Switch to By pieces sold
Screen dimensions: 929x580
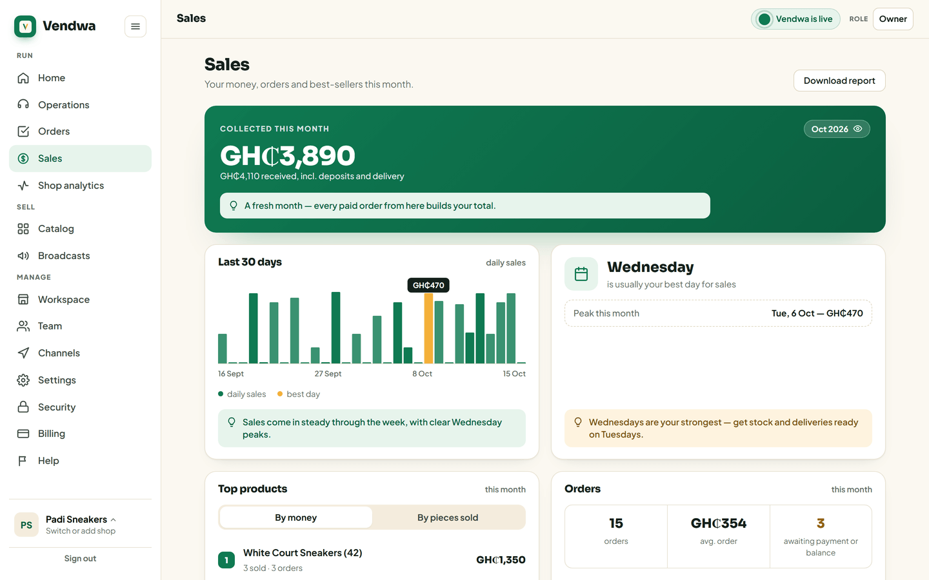[x=448, y=517]
